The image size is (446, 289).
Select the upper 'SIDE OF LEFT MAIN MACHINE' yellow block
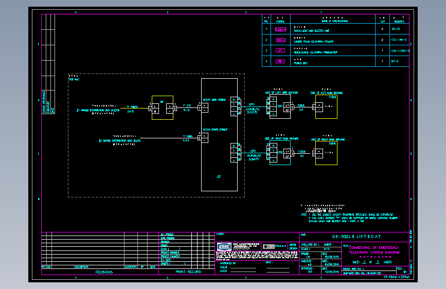click(x=326, y=106)
